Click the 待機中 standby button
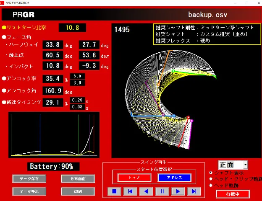This screenshot has width=262, height=201. pyautogui.click(x=233, y=194)
